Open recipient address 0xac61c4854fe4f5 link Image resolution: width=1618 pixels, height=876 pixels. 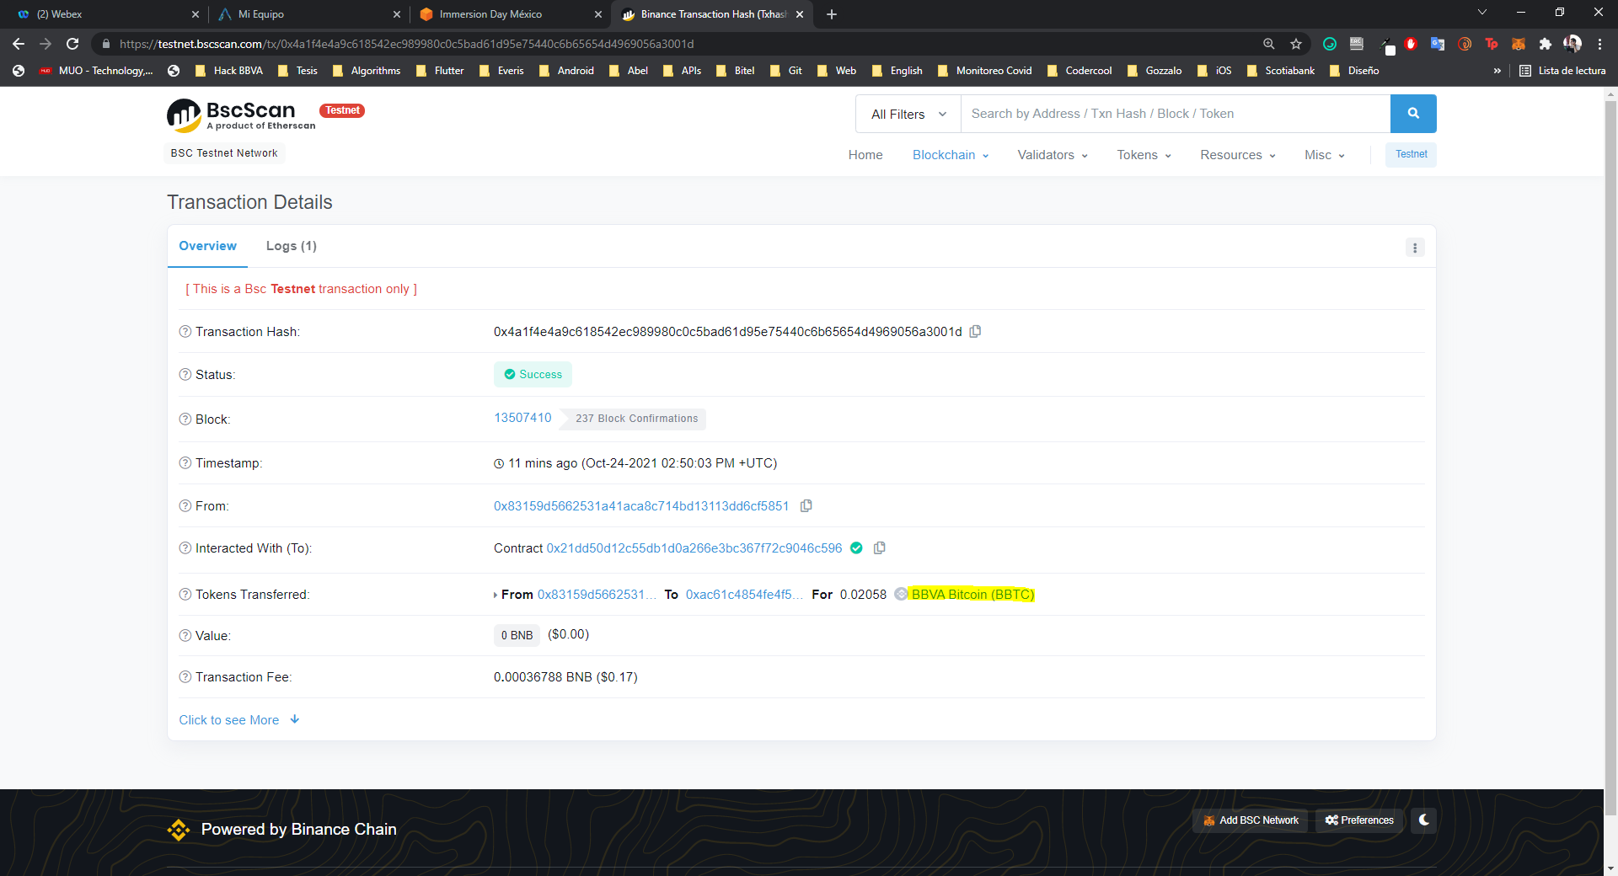pos(743,595)
